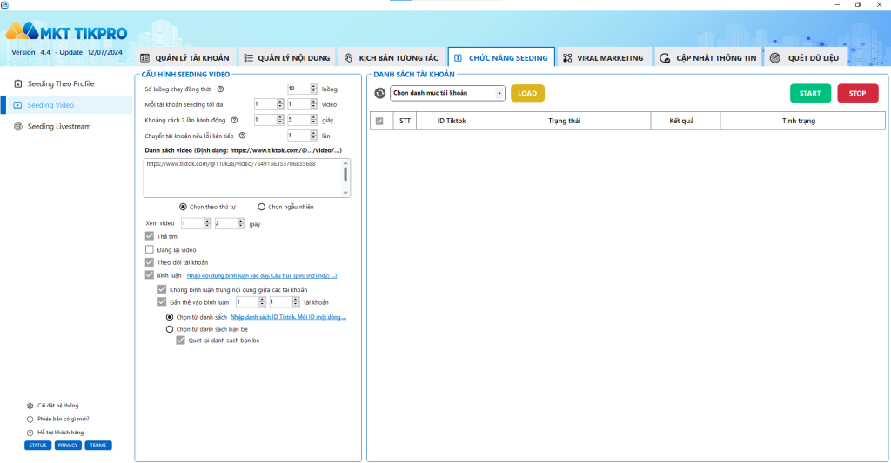Enable the Đăng lại video checkbox

150,249
